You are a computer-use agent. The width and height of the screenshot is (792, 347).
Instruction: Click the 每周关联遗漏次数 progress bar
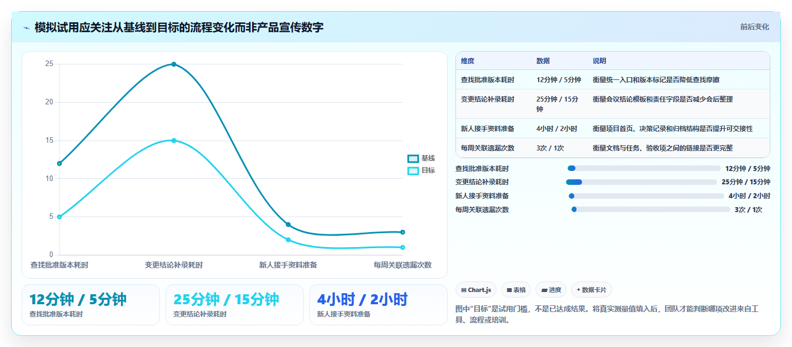650,209
